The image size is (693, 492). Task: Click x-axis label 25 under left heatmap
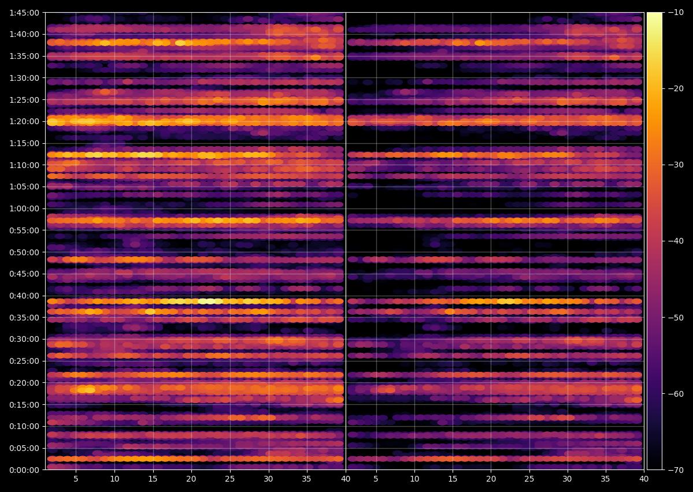point(230,479)
